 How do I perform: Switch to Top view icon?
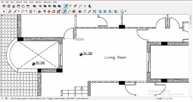tap(9, 6)
